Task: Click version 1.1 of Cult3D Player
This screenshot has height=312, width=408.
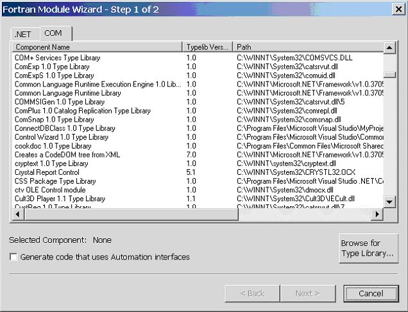Action: 191,199
